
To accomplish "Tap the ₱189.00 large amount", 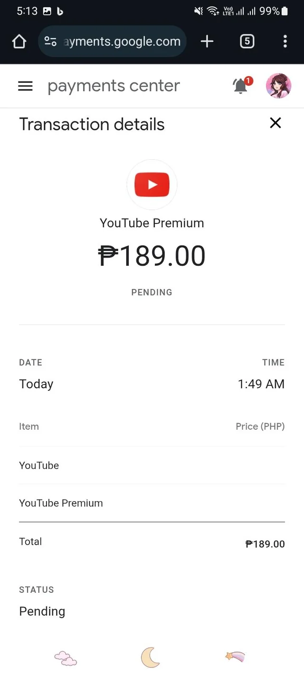I will (152, 256).
